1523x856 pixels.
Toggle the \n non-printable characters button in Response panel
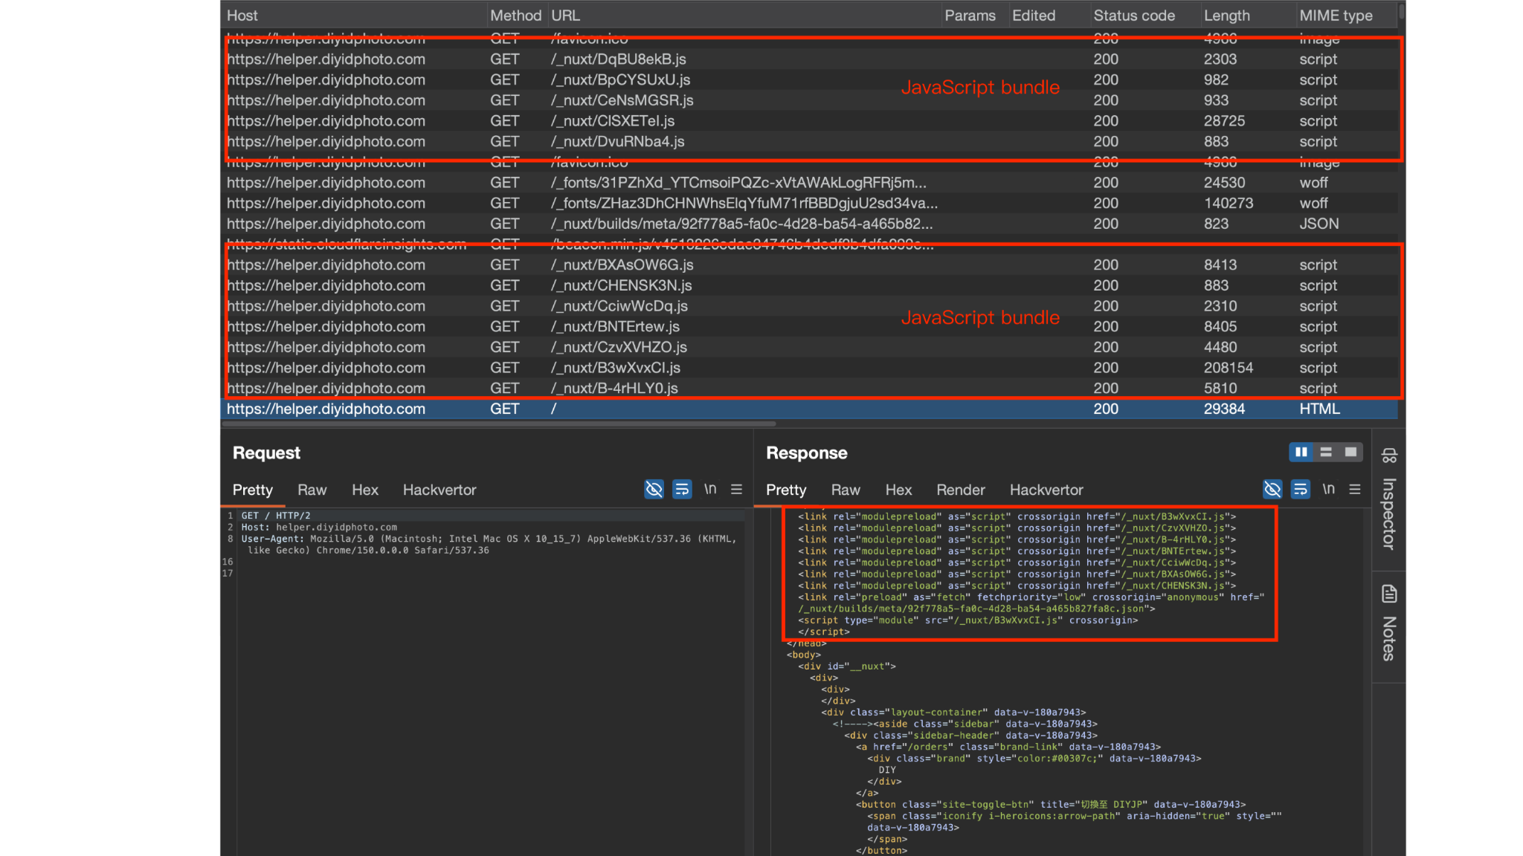click(x=1329, y=489)
